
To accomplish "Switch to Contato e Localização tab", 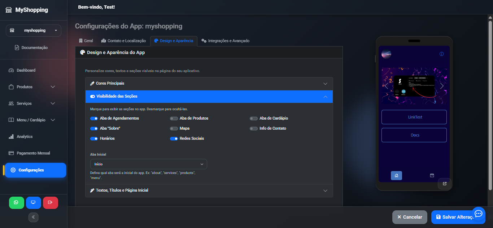I will coord(123,41).
